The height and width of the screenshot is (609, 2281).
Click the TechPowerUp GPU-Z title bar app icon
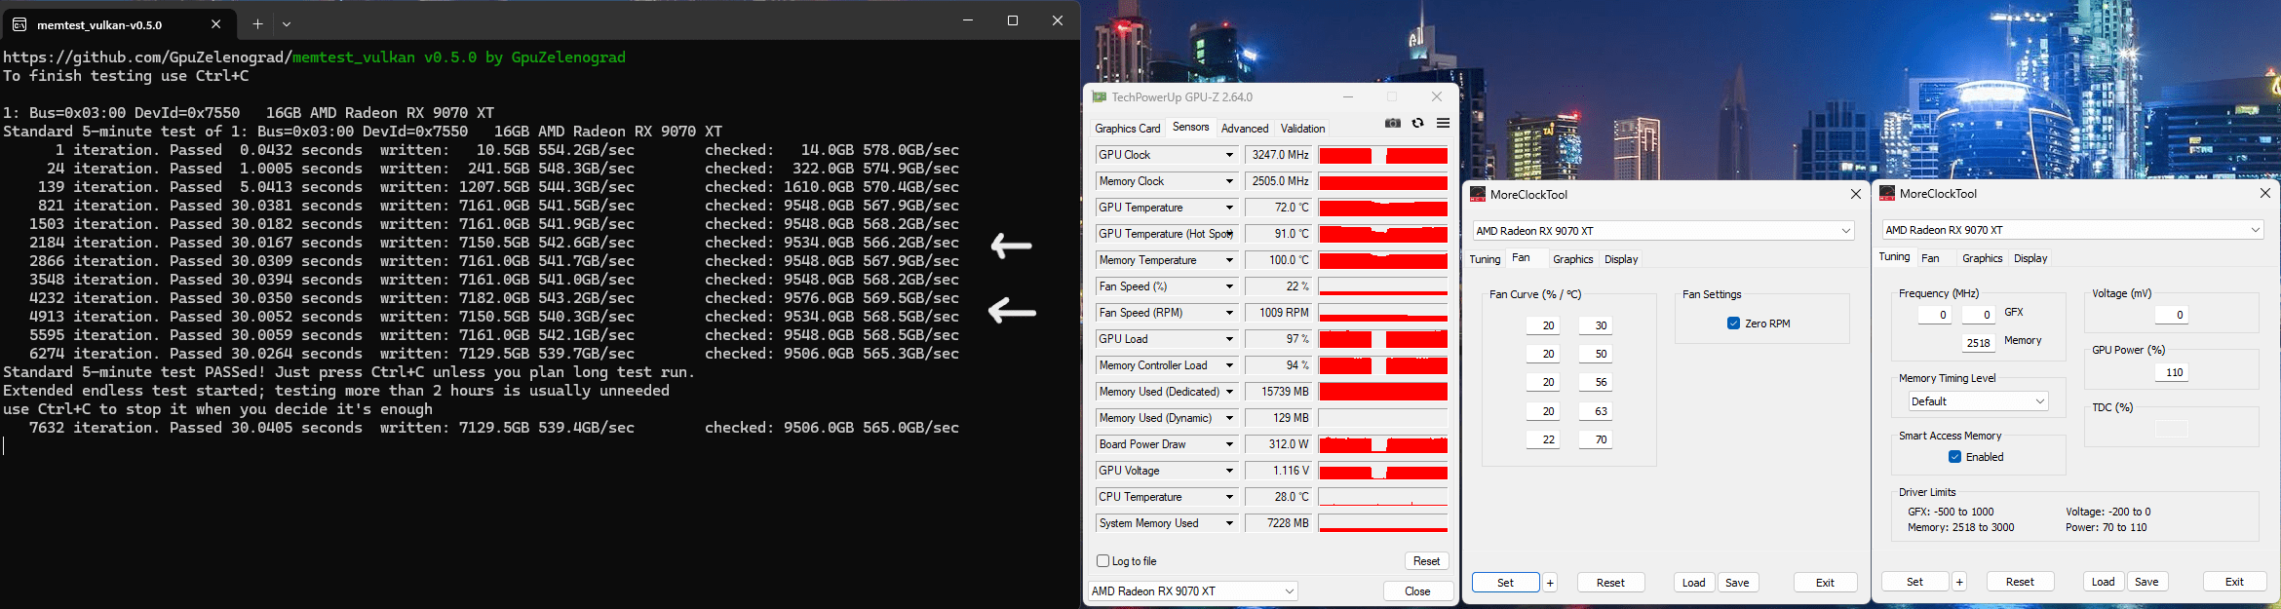pyautogui.click(x=1100, y=96)
